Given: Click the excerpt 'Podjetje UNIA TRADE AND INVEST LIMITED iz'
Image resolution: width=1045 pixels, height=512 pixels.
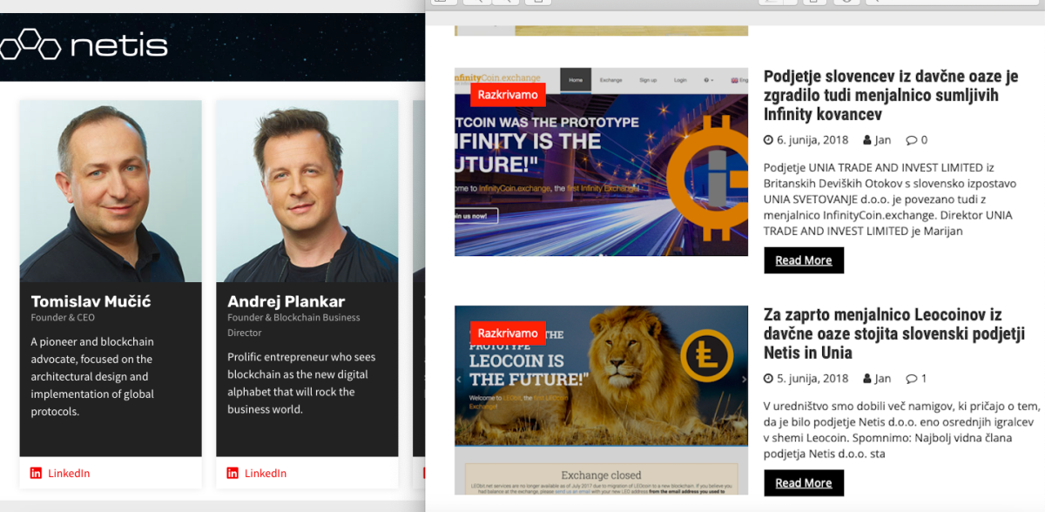Looking at the screenshot, I should [x=888, y=199].
